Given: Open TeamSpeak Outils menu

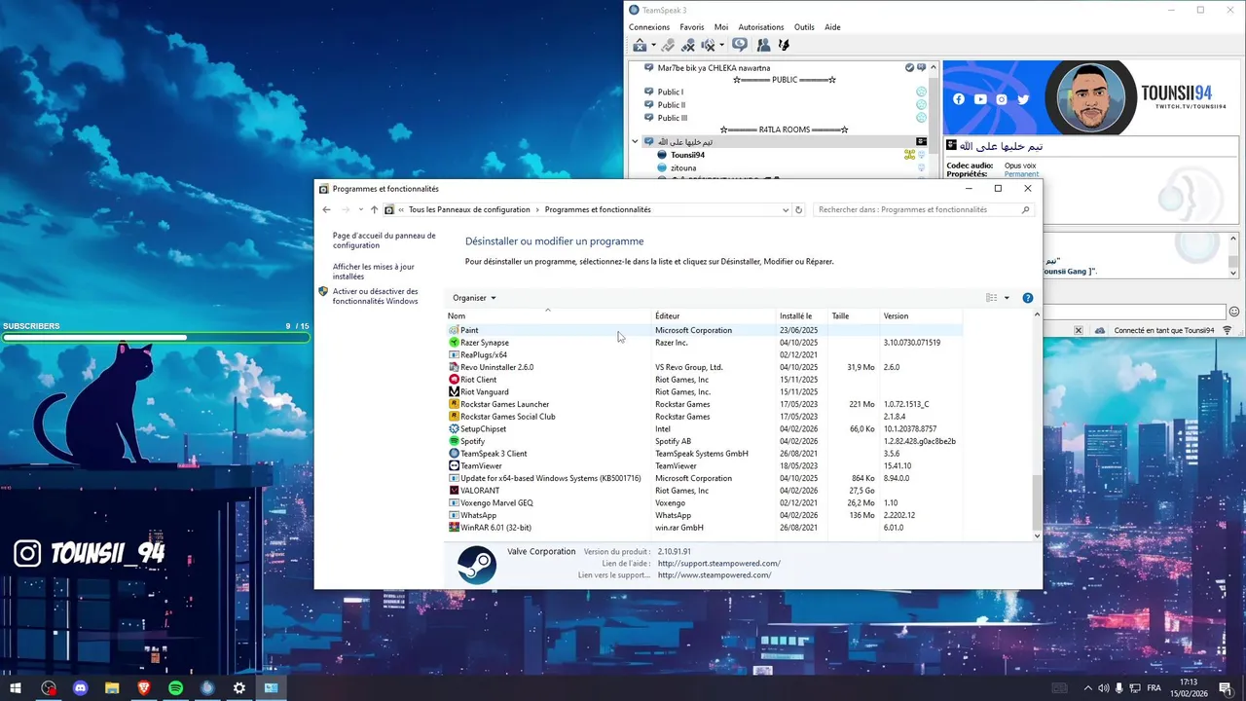Looking at the screenshot, I should click(804, 27).
